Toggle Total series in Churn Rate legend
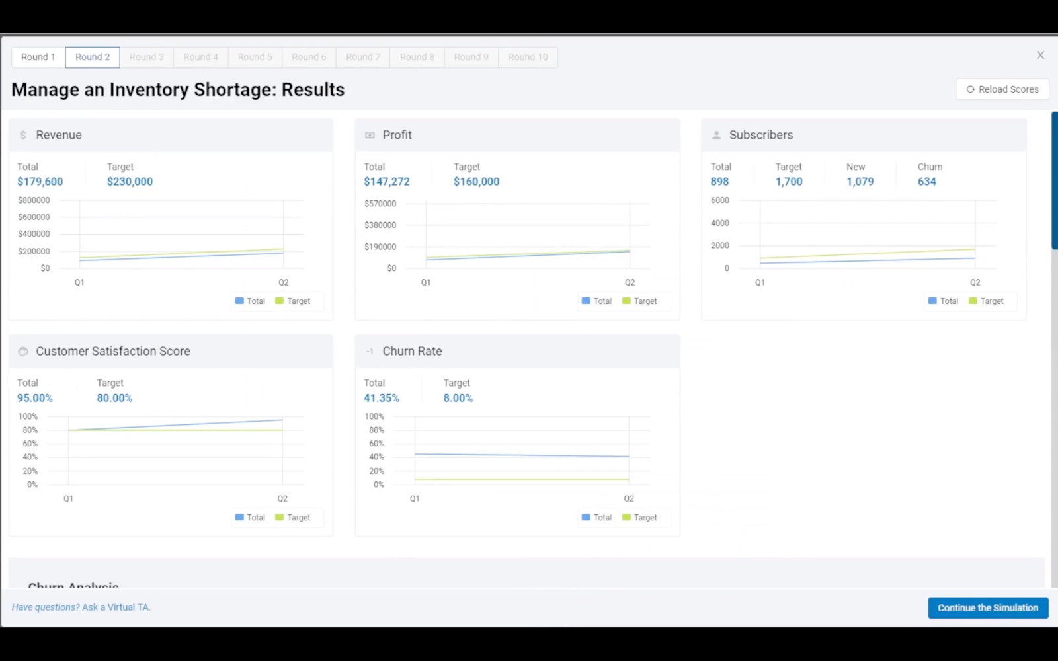 [x=596, y=518]
